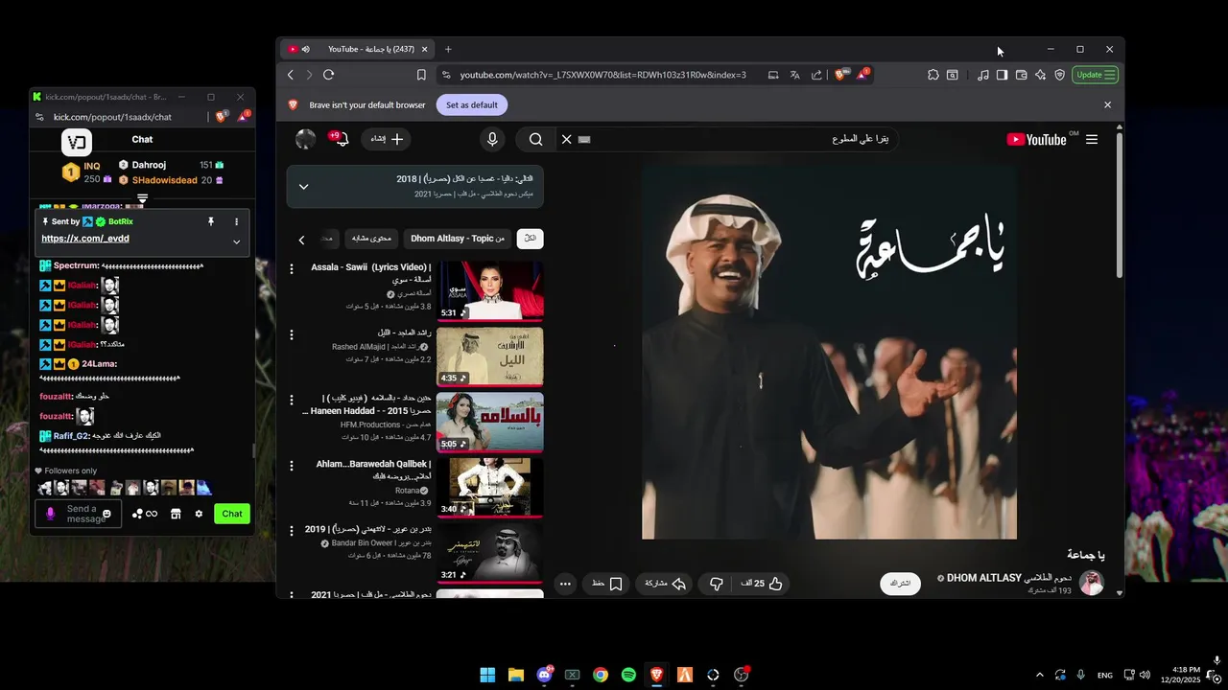Open Brave Rewards triangle icon in address bar

[x=862, y=74]
